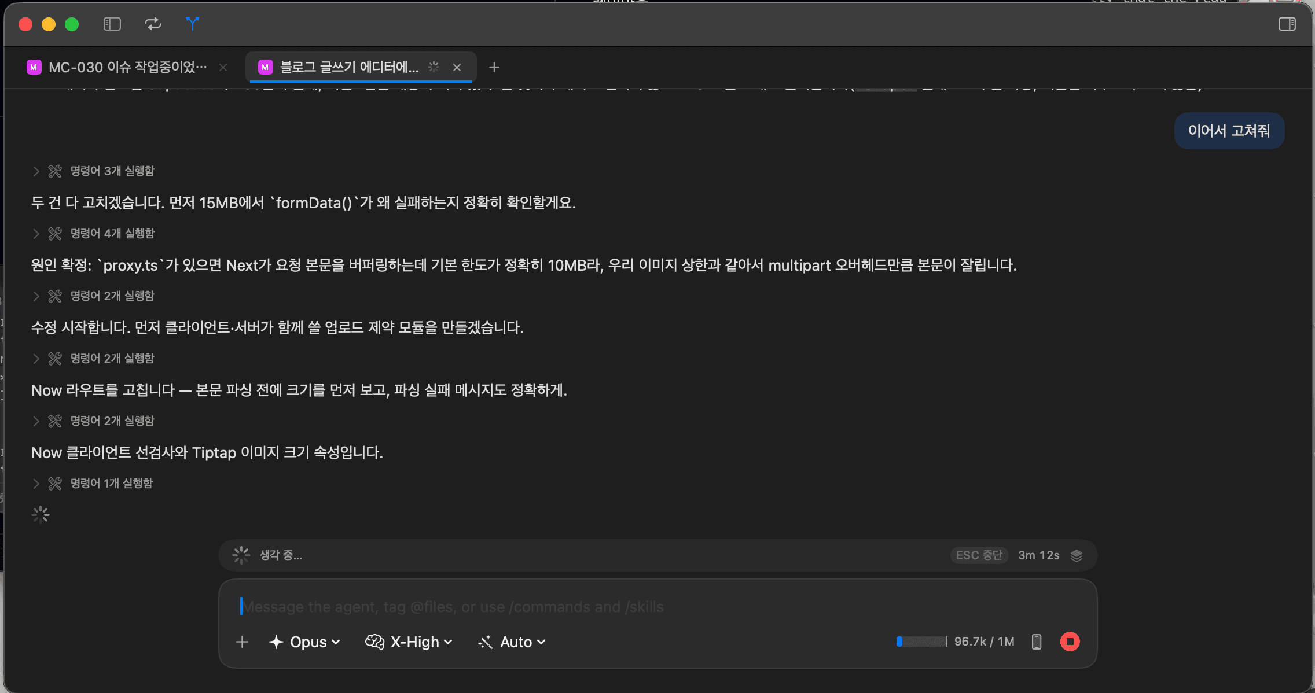Click the 96.7k / 1M token count

click(x=984, y=642)
